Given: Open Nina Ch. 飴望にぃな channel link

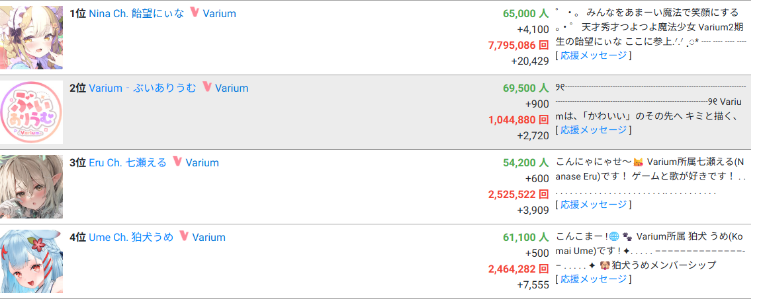Looking at the screenshot, I should 136,13.
